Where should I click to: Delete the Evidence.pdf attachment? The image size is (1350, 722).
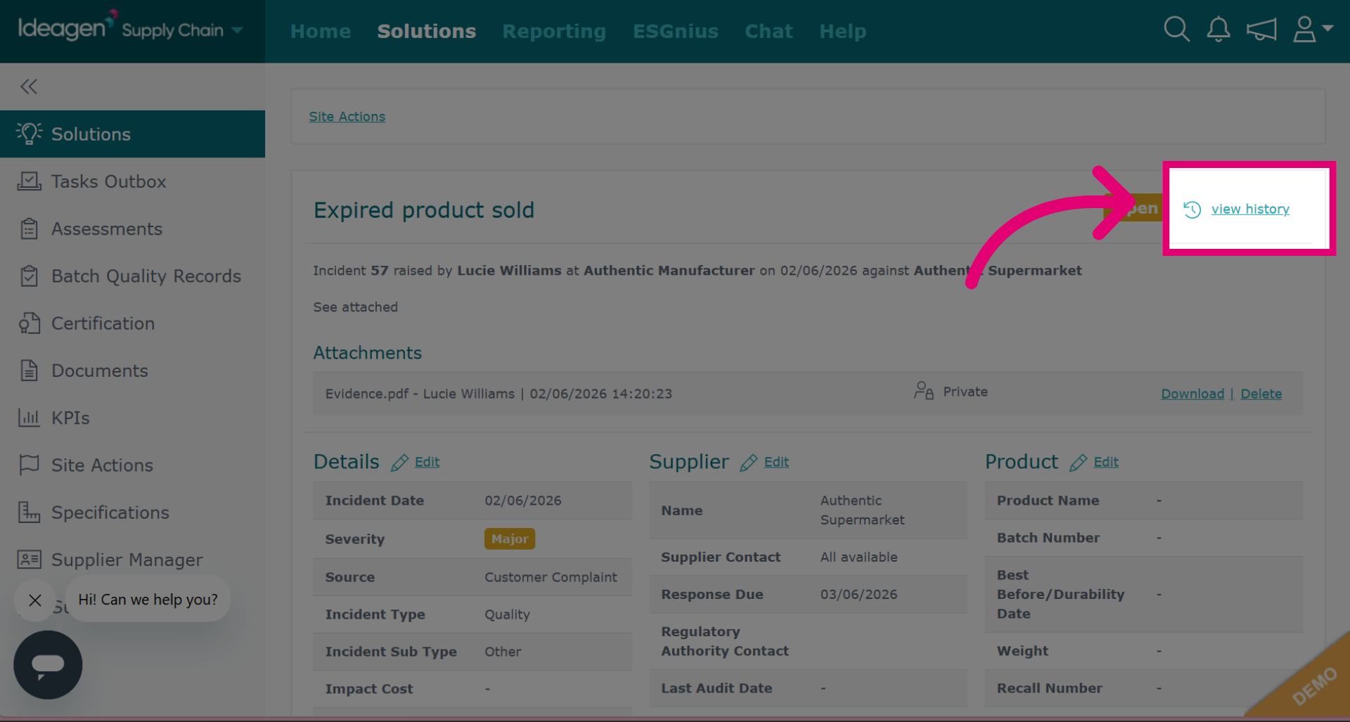1261,394
